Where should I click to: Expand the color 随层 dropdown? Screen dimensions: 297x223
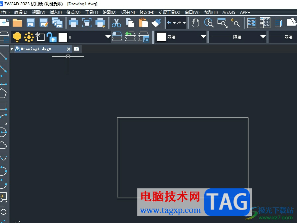(x=204, y=37)
